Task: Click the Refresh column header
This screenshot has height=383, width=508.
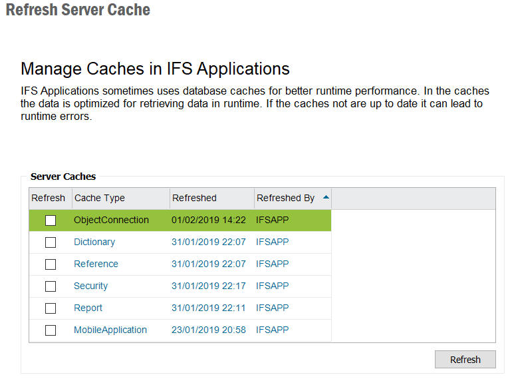Action: (x=49, y=198)
